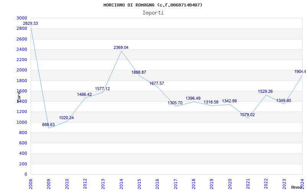The image size is (306, 191).
Task: Click y-axis value 2400
Action: tap(22, 49)
